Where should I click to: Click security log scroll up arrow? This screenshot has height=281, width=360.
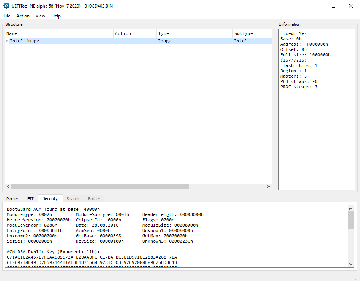[351, 209]
